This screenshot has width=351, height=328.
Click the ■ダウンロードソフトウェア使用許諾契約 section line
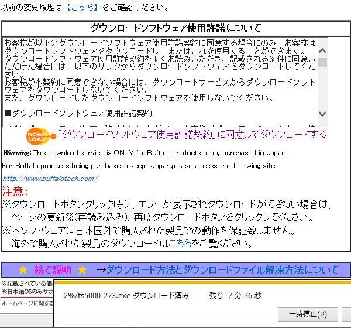tap(78, 113)
